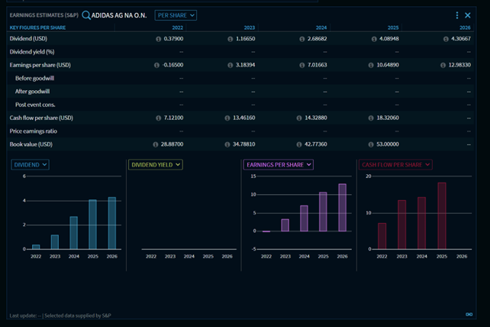Image resolution: width=490 pixels, height=327 pixels.
Task: Click the 2023 bar in Cash flow chart
Action: point(401,225)
